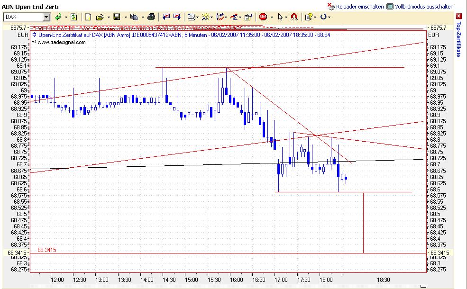Click the Reloader icon with red X

pyautogui.click(x=331, y=6)
